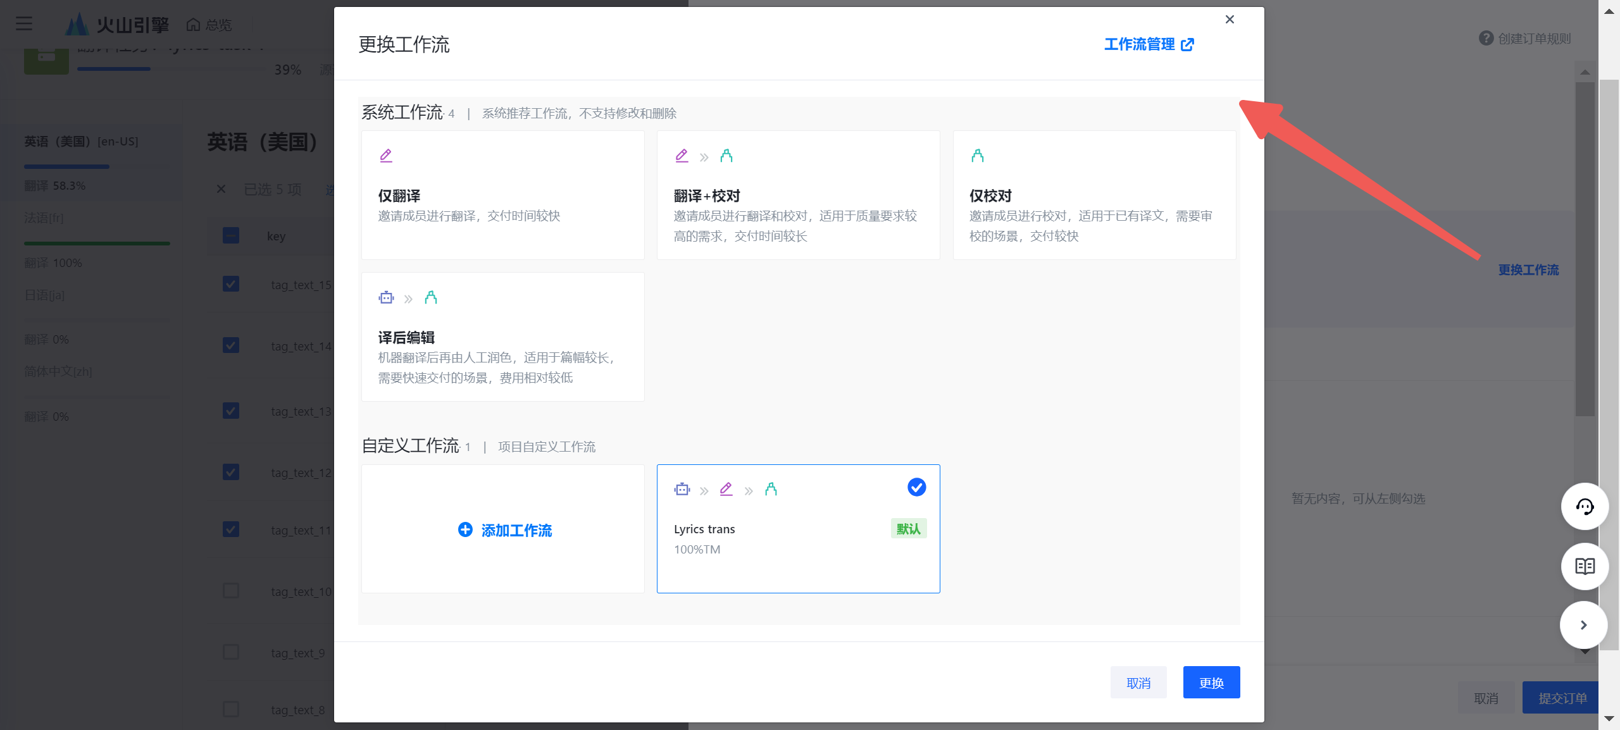This screenshot has height=730, width=1620.
Task: Click the plus icon for 添加工作流
Action: (465, 530)
